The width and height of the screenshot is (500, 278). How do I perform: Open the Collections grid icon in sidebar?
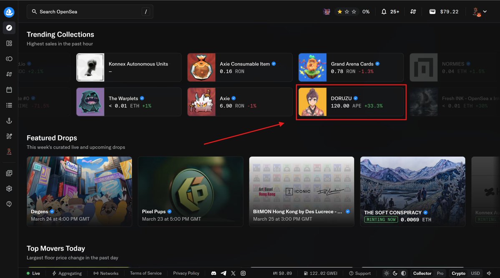(9, 43)
